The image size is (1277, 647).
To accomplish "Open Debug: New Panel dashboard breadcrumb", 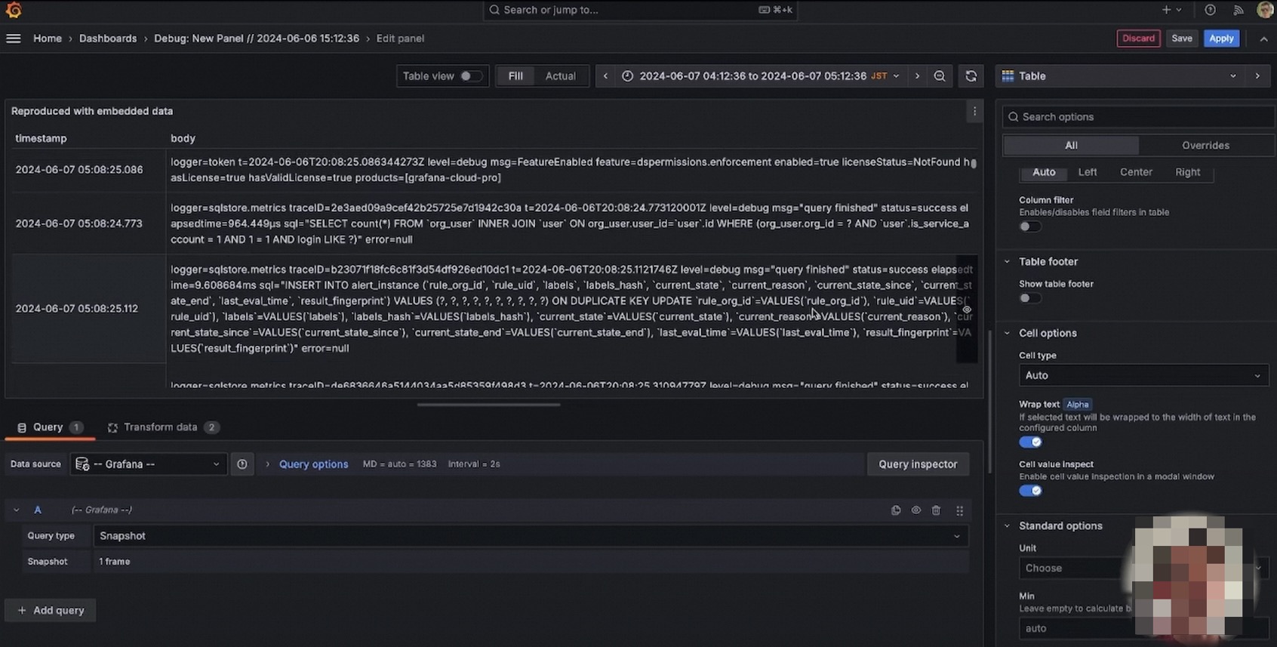I will click(x=257, y=39).
